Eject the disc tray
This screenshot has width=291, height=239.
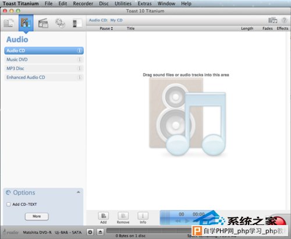click(x=100, y=232)
